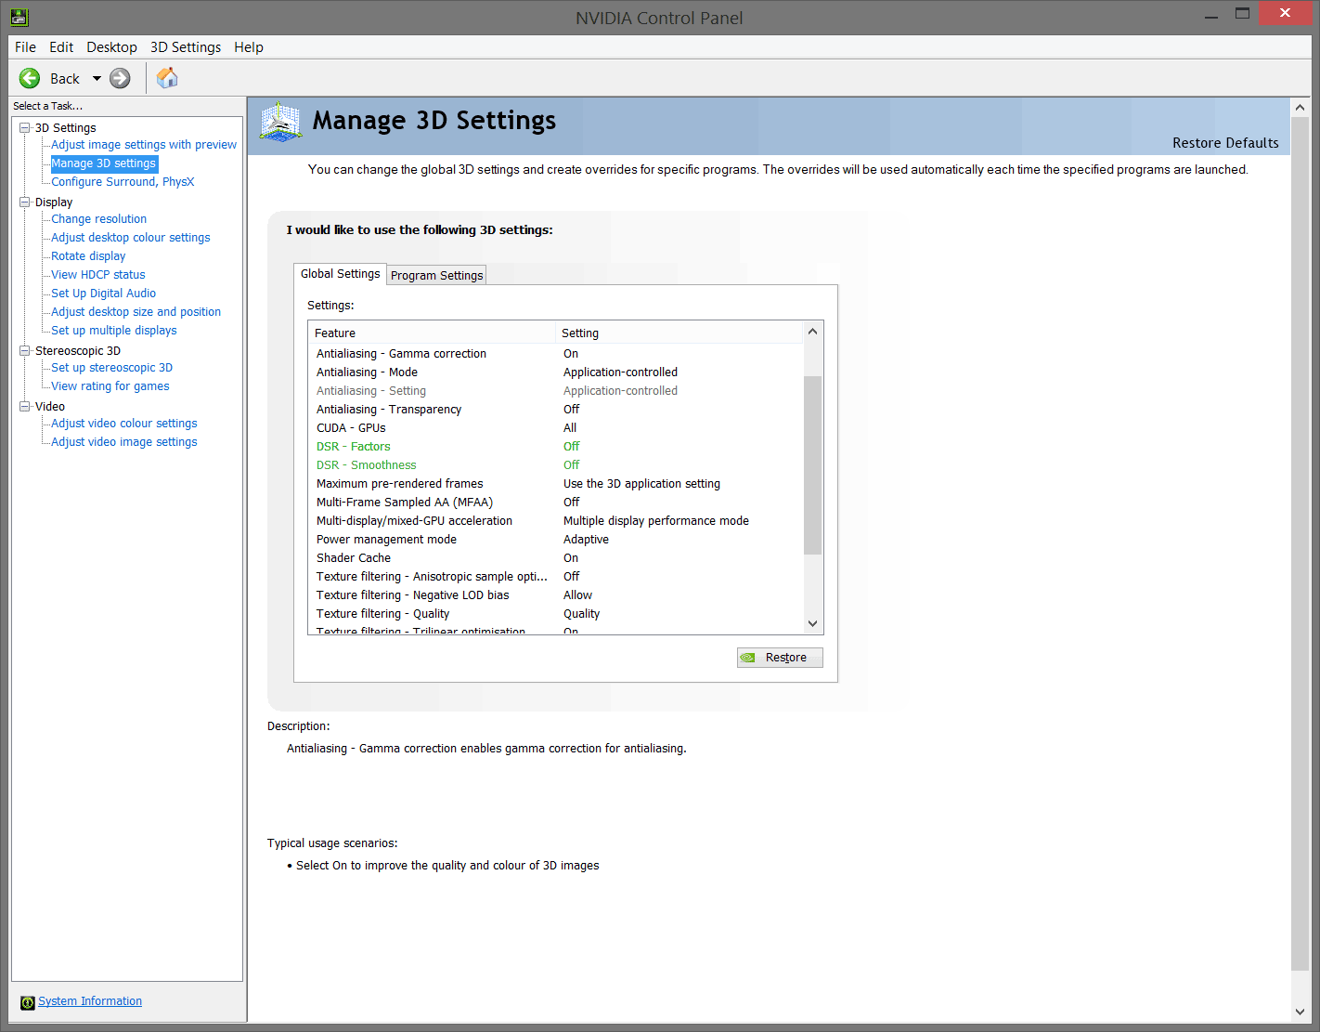Click the 3D Settings tree label

(x=65, y=128)
